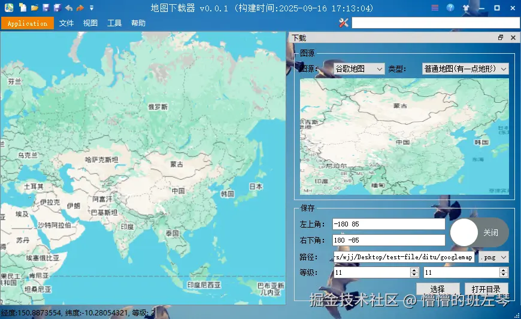Save with the single floppy disk icon

46,8
